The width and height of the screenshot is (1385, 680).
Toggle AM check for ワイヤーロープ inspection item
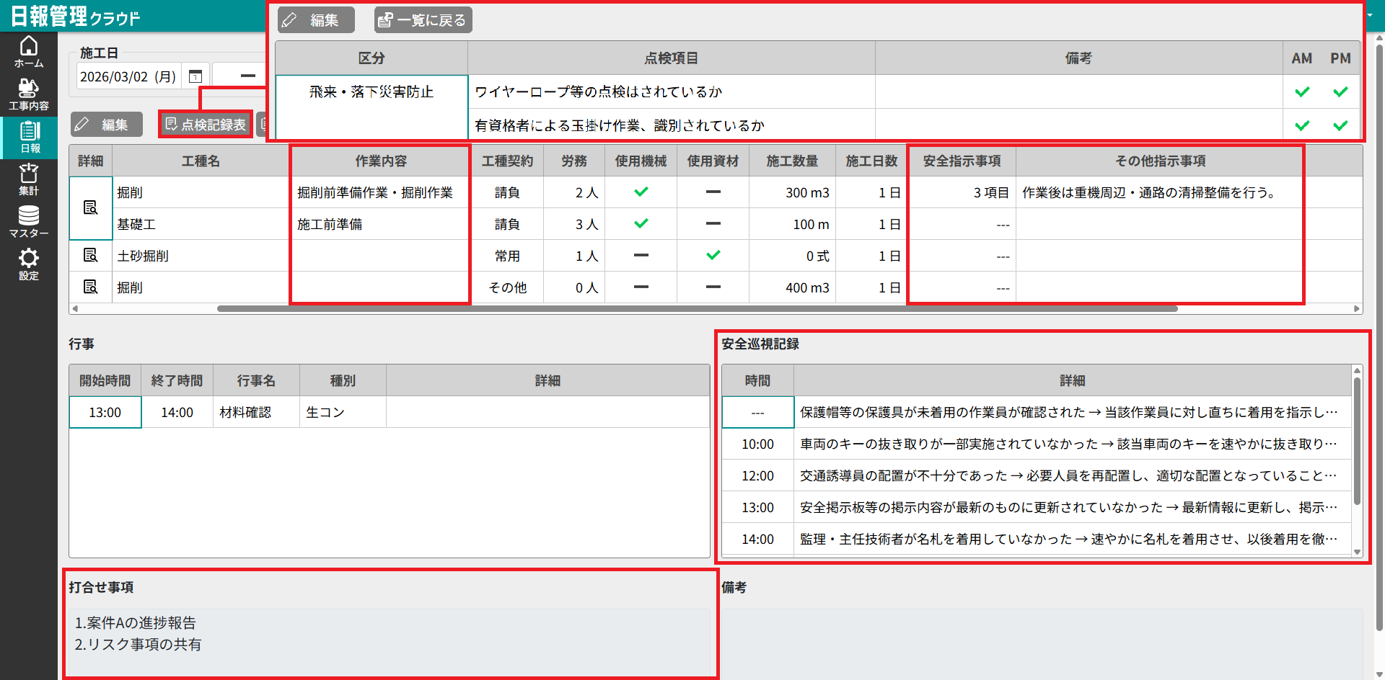(x=1301, y=91)
